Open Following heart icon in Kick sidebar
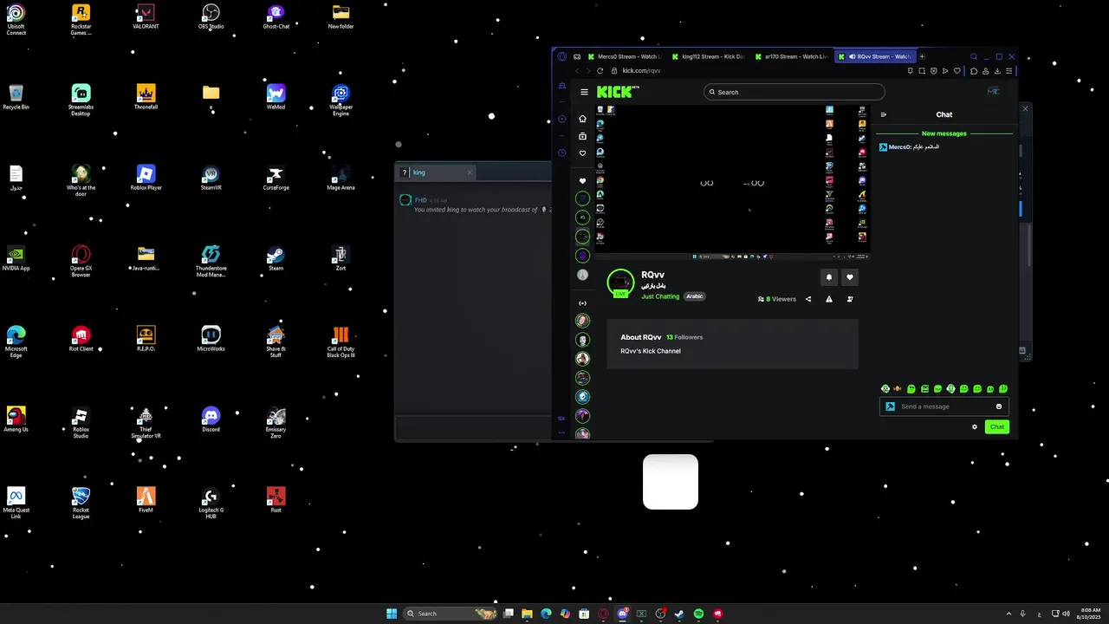The height and width of the screenshot is (624, 1109). coord(582,153)
